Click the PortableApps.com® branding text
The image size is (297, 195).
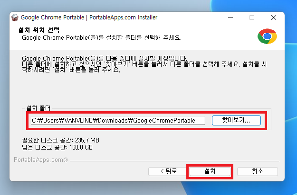41,160
